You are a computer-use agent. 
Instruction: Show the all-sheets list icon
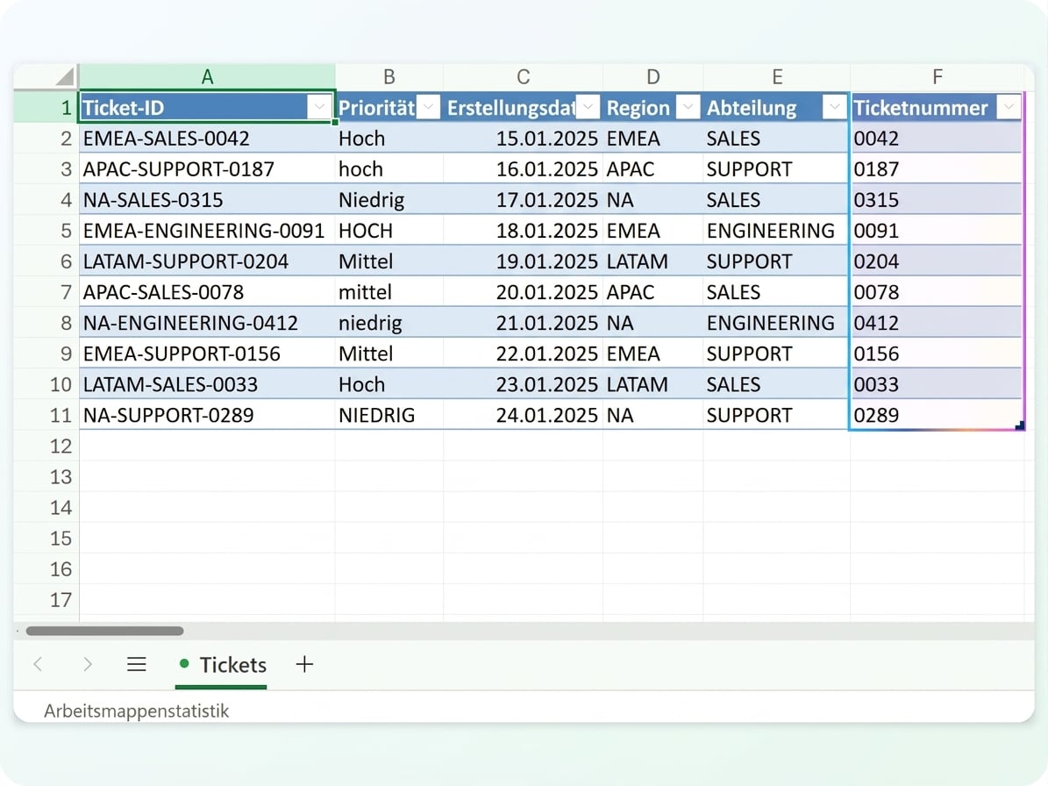136,664
